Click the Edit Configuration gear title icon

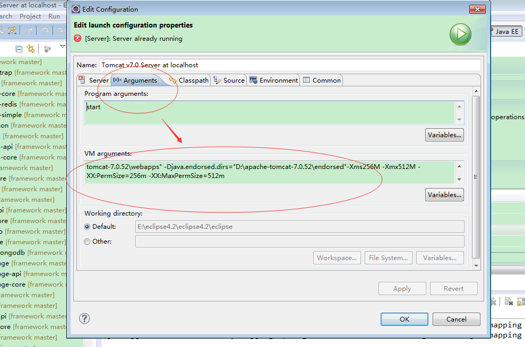tap(76, 9)
